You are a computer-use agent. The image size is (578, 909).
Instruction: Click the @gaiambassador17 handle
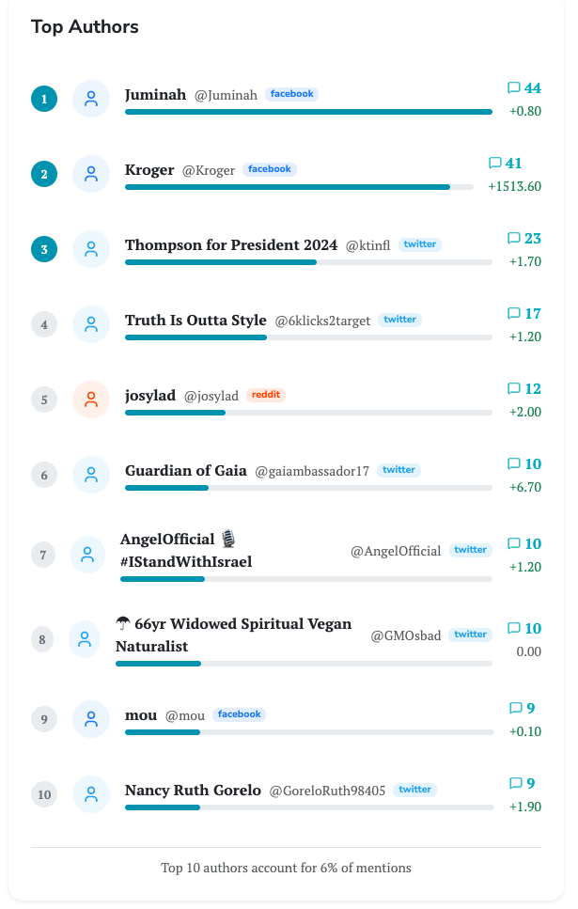point(312,471)
